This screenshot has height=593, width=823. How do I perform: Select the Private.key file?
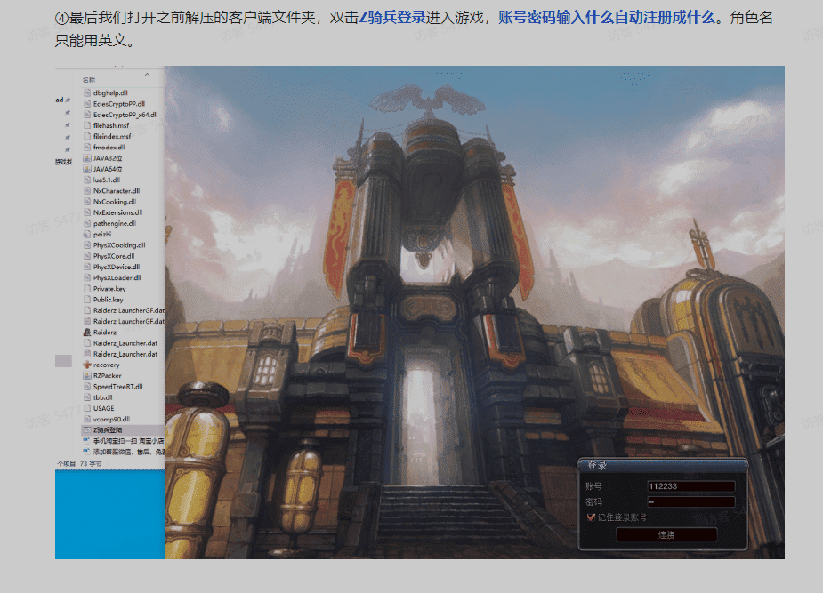point(109,288)
